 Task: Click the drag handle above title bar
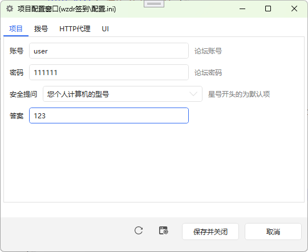pyautogui.click(x=154, y=3)
